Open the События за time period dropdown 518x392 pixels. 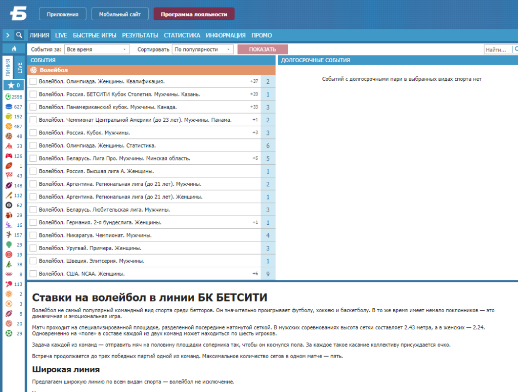pyautogui.click(x=97, y=49)
